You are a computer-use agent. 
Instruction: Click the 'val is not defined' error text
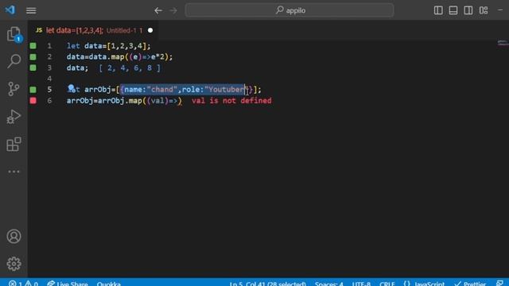point(231,101)
